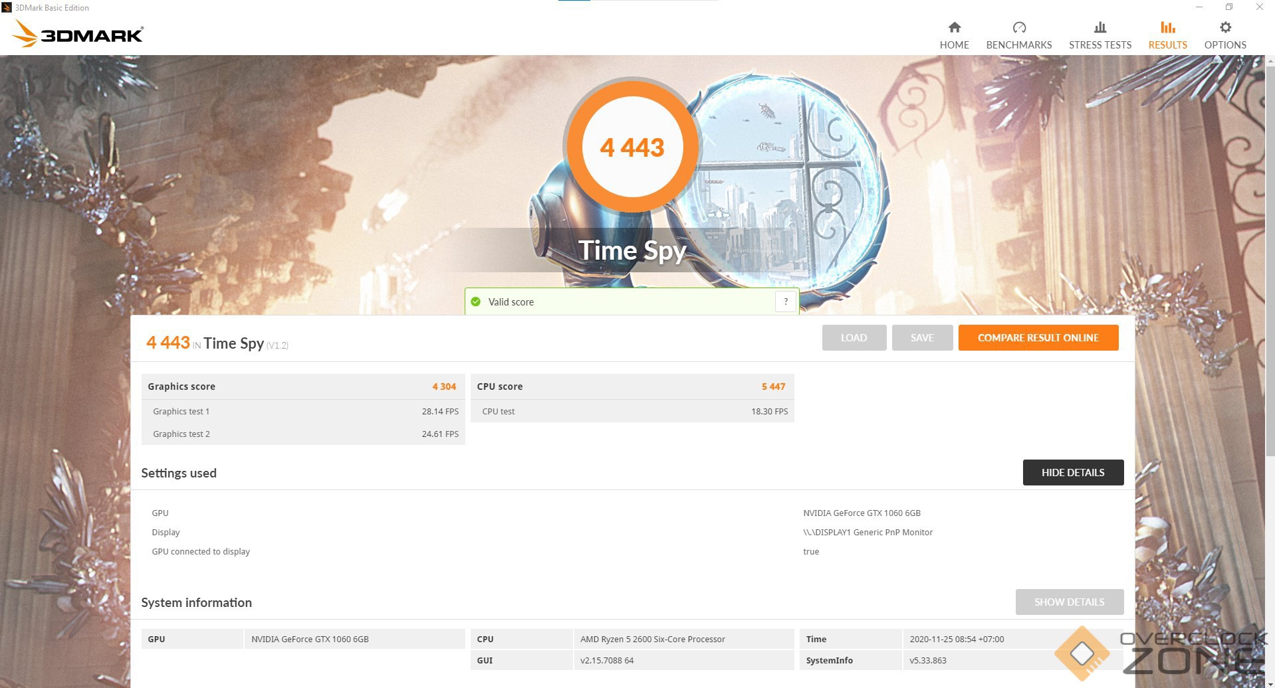
Task: Click the System information heading
Action: [x=196, y=602]
